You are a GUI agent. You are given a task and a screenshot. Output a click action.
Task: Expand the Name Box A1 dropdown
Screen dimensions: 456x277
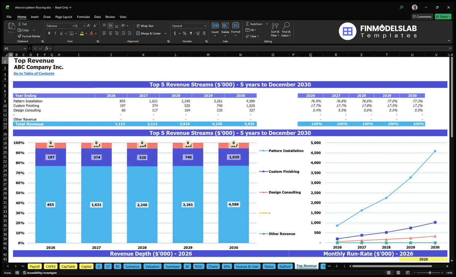tap(25, 48)
